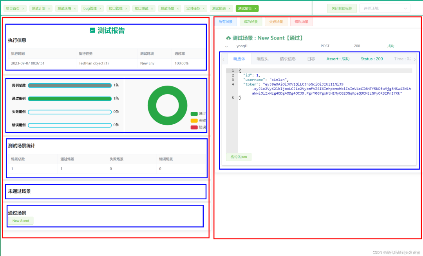Close the 定时任务 tab with its x icon
The width and height of the screenshot is (423, 256).
(x=204, y=9)
